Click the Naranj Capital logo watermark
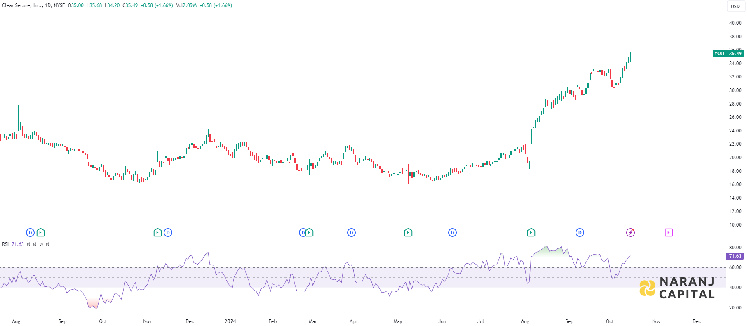Image resolution: width=747 pixels, height=326 pixels. (677, 288)
